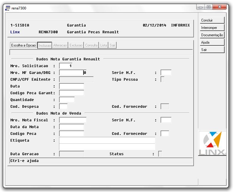Click Dados Nota de Venda section heading
This screenshot has height=192, width=234.
click(59, 113)
